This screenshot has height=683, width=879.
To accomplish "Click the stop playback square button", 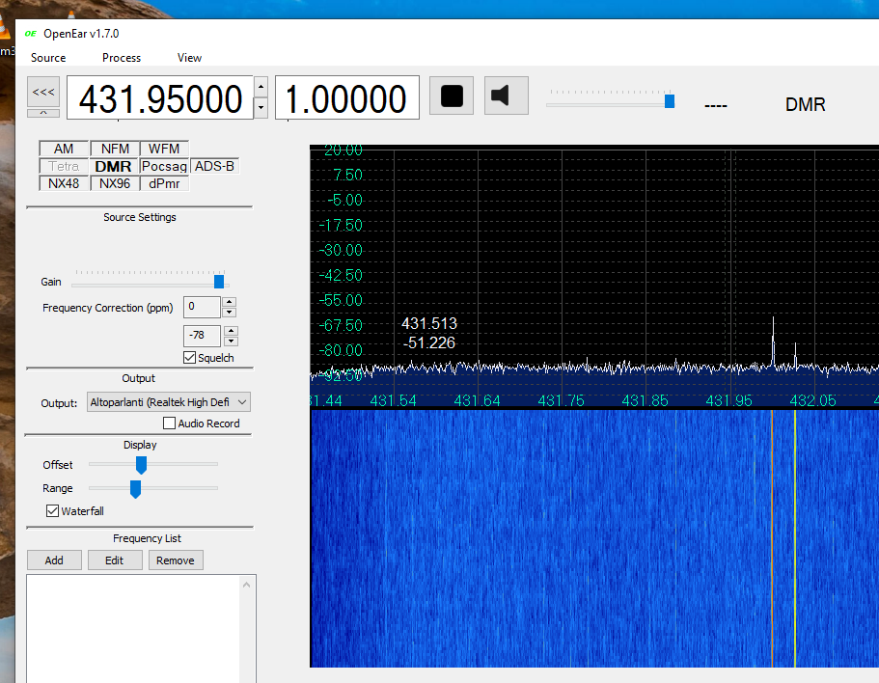I will coord(452,96).
